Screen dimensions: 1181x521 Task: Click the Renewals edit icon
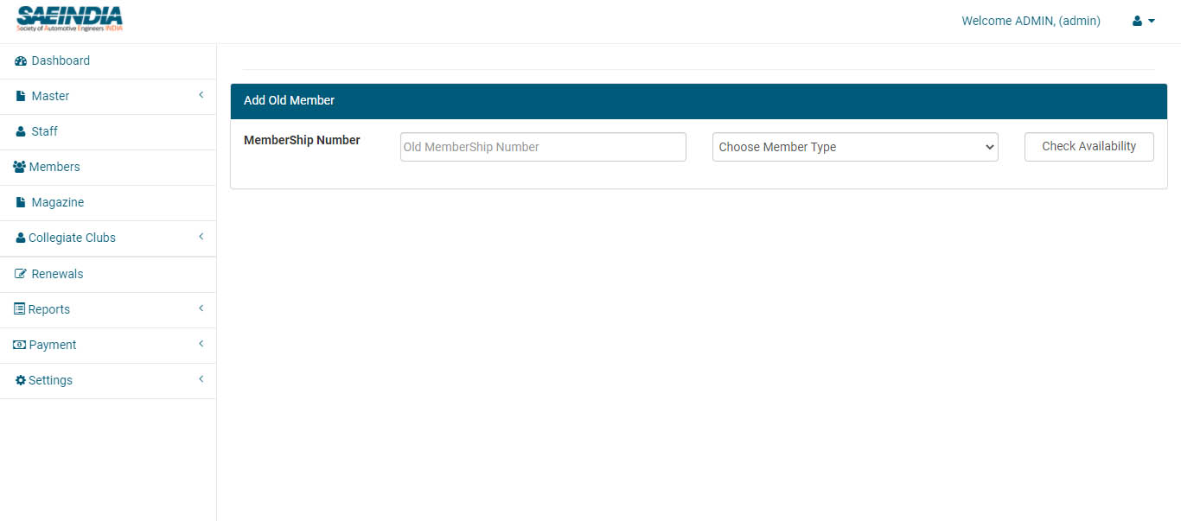coord(21,274)
